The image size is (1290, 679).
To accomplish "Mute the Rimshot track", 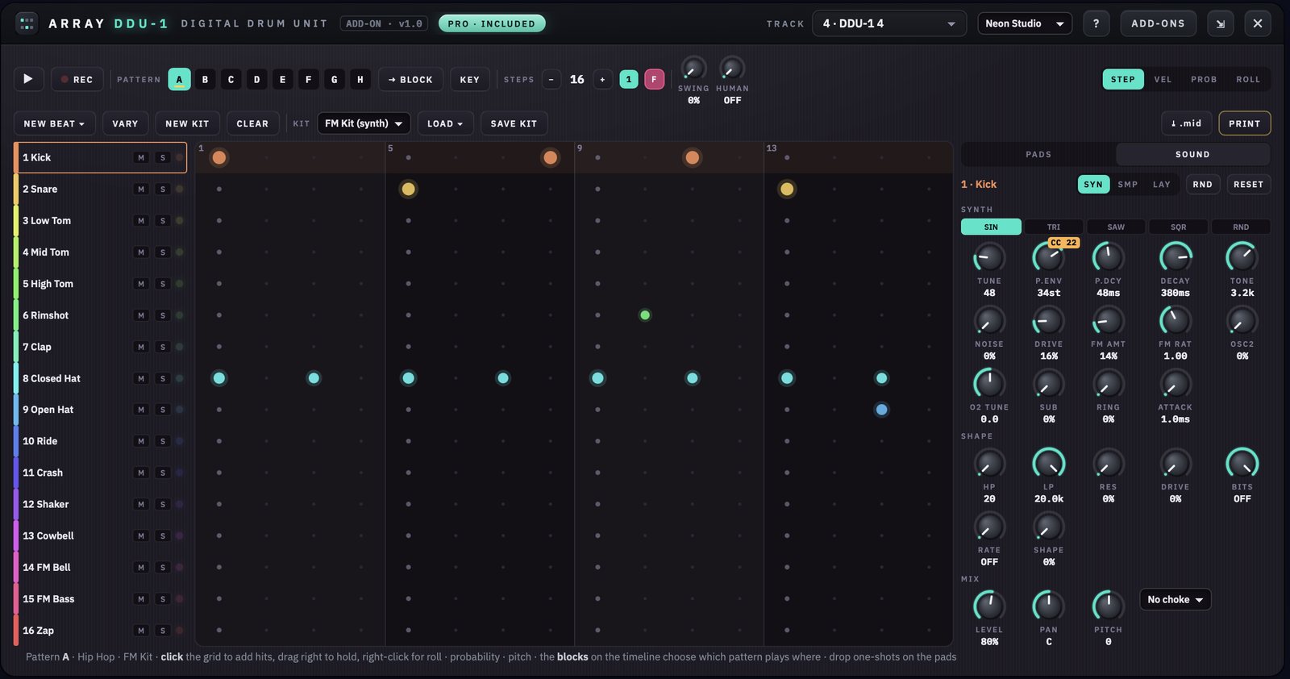I will pos(141,315).
